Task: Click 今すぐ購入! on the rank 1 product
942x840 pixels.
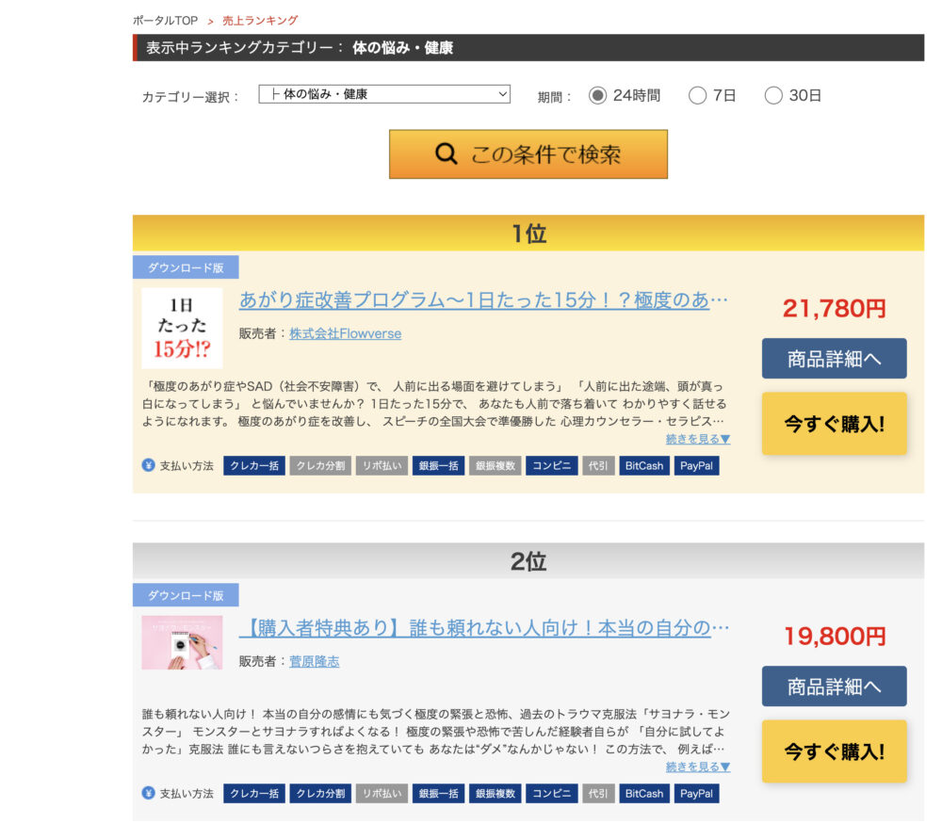Action: pyautogui.click(x=835, y=424)
